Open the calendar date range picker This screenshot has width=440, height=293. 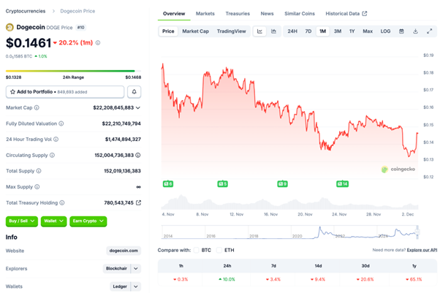401,31
